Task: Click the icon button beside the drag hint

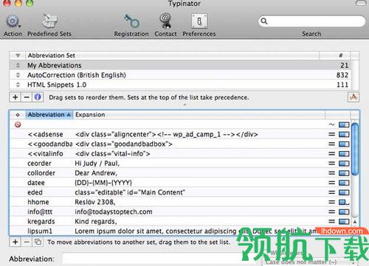Action: [x=354, y=97]
